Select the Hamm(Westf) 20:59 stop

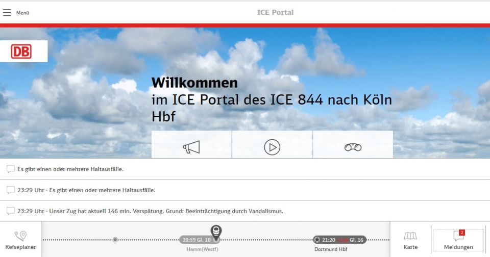200,240
